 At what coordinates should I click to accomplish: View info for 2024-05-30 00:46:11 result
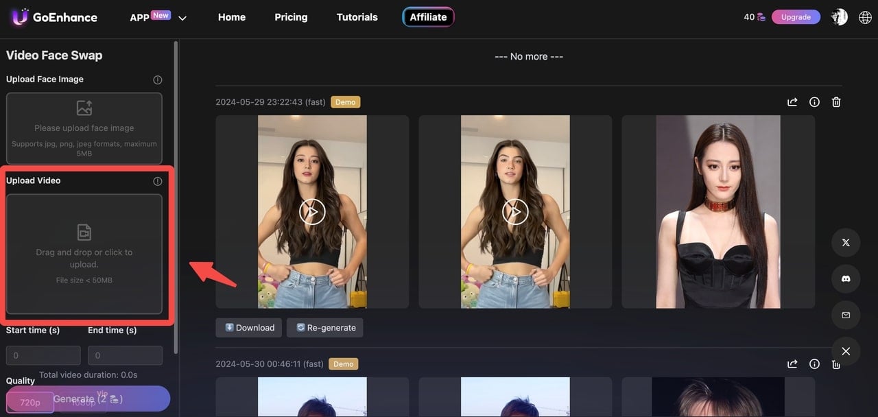pos(814,364)
